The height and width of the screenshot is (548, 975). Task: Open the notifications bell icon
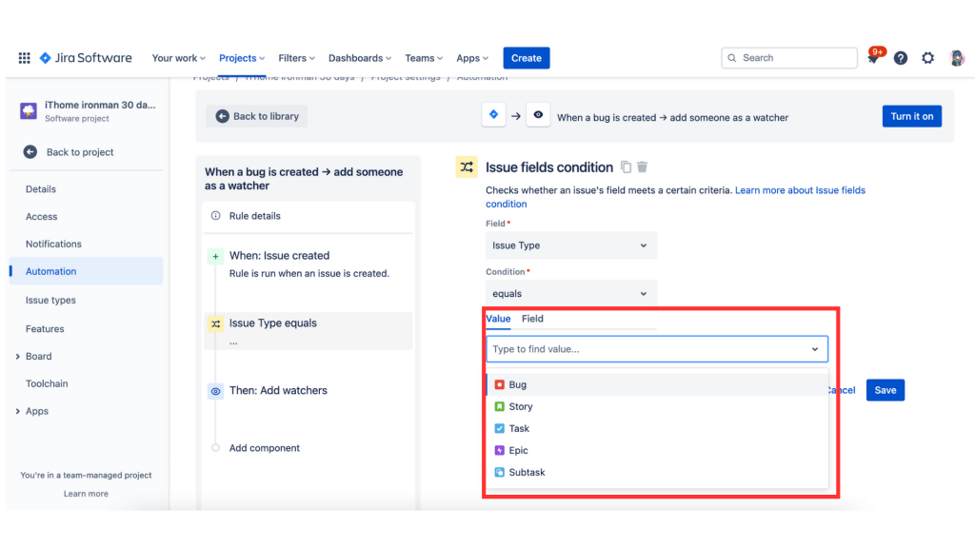873,58
